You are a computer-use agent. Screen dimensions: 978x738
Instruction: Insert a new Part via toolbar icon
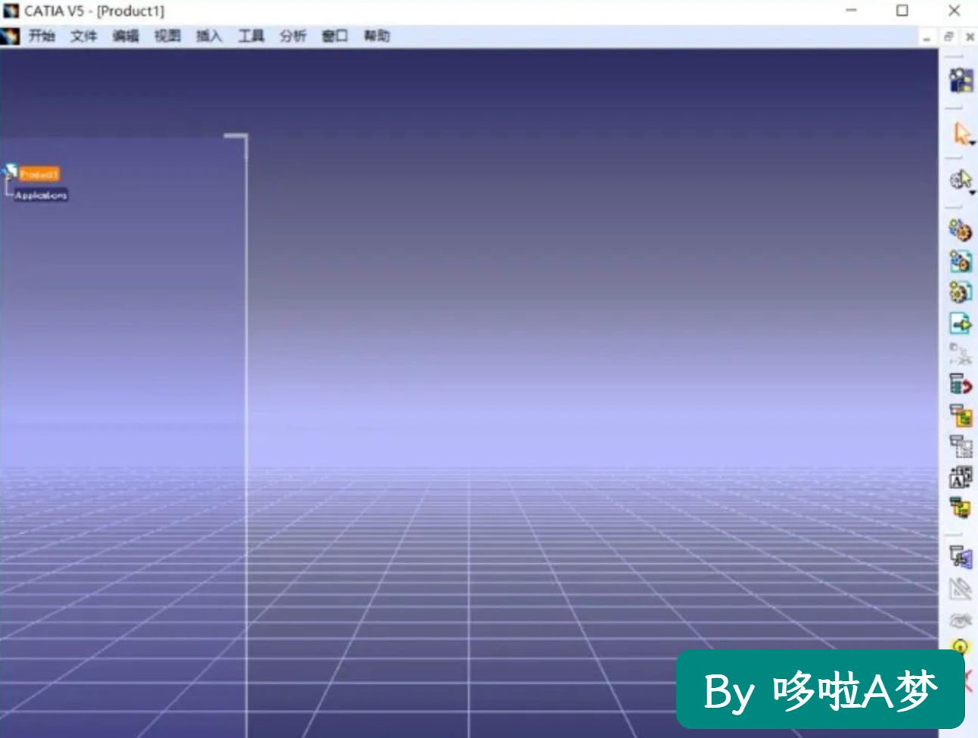pos(961,292)
